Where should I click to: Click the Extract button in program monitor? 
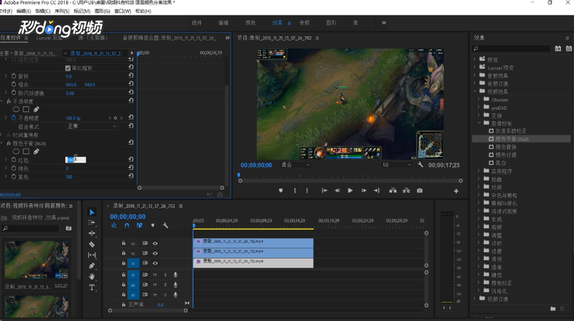(407, 190)
